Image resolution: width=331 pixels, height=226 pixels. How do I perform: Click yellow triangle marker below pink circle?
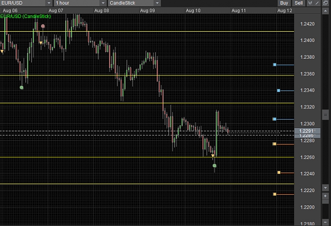coord(41,43)
